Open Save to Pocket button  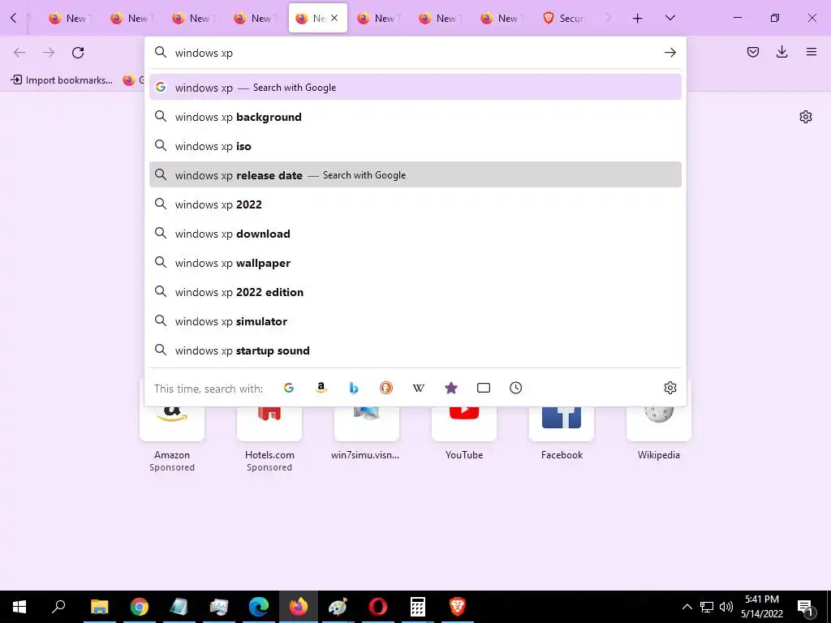[x=752, y=52]
